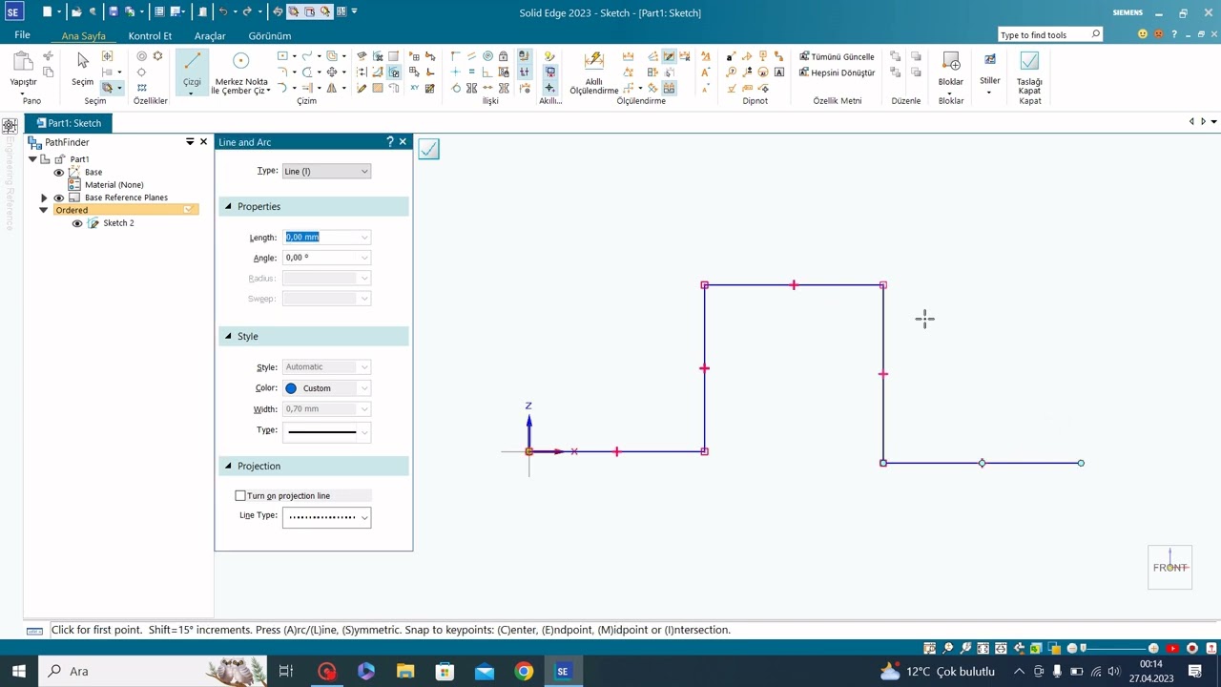Open the Type dropdown showing Line (l)
The image size is (1221, 687).
click(x=326, y=171)
